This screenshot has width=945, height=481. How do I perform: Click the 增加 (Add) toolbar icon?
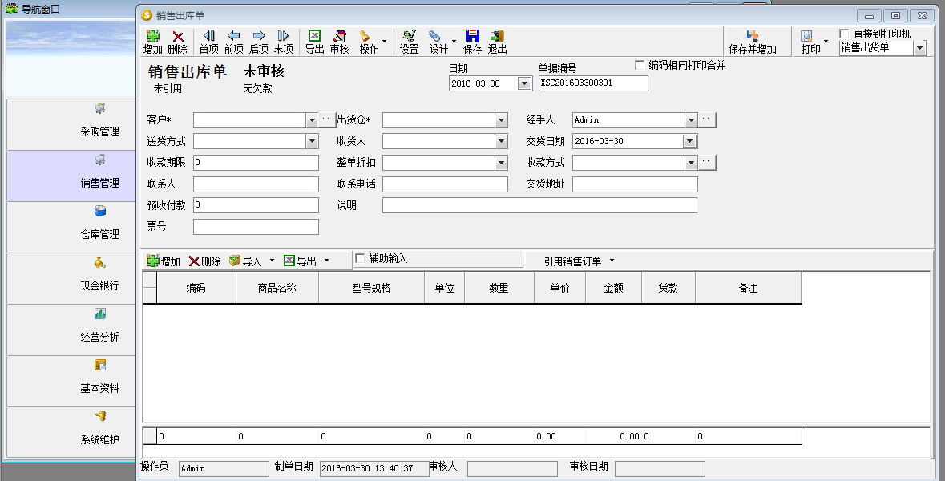click(x=152, y=42)
